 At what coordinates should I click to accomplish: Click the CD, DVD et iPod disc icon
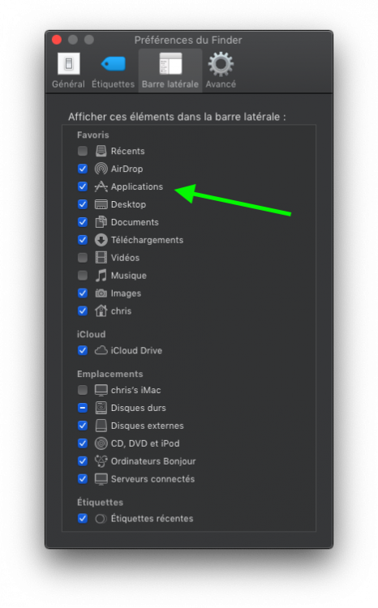(101, 443)
